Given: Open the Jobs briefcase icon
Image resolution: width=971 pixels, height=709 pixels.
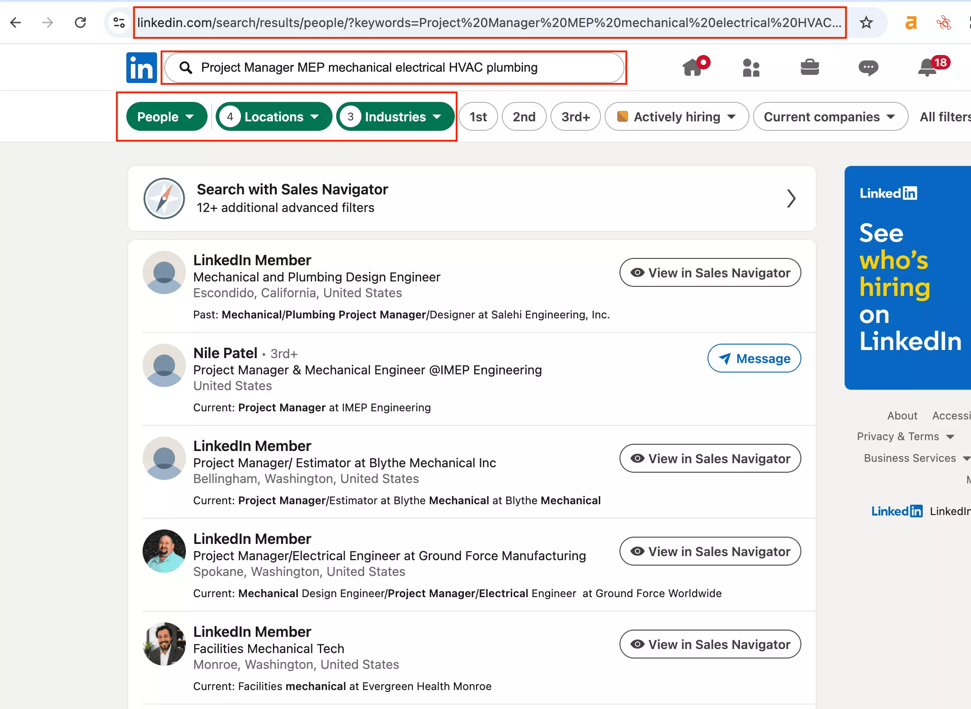Looking at the screenshot, I should click(x=810, y=68).
